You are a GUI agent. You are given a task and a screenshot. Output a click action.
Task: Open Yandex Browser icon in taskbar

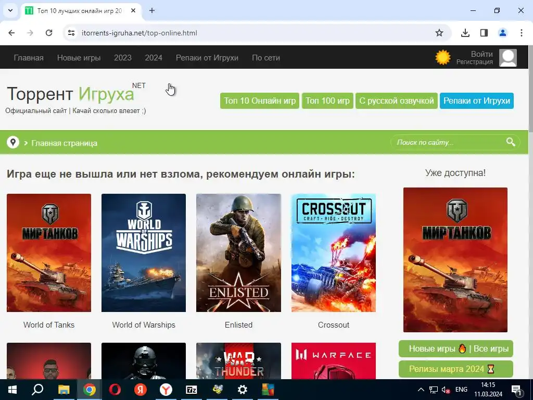[166, 390]
